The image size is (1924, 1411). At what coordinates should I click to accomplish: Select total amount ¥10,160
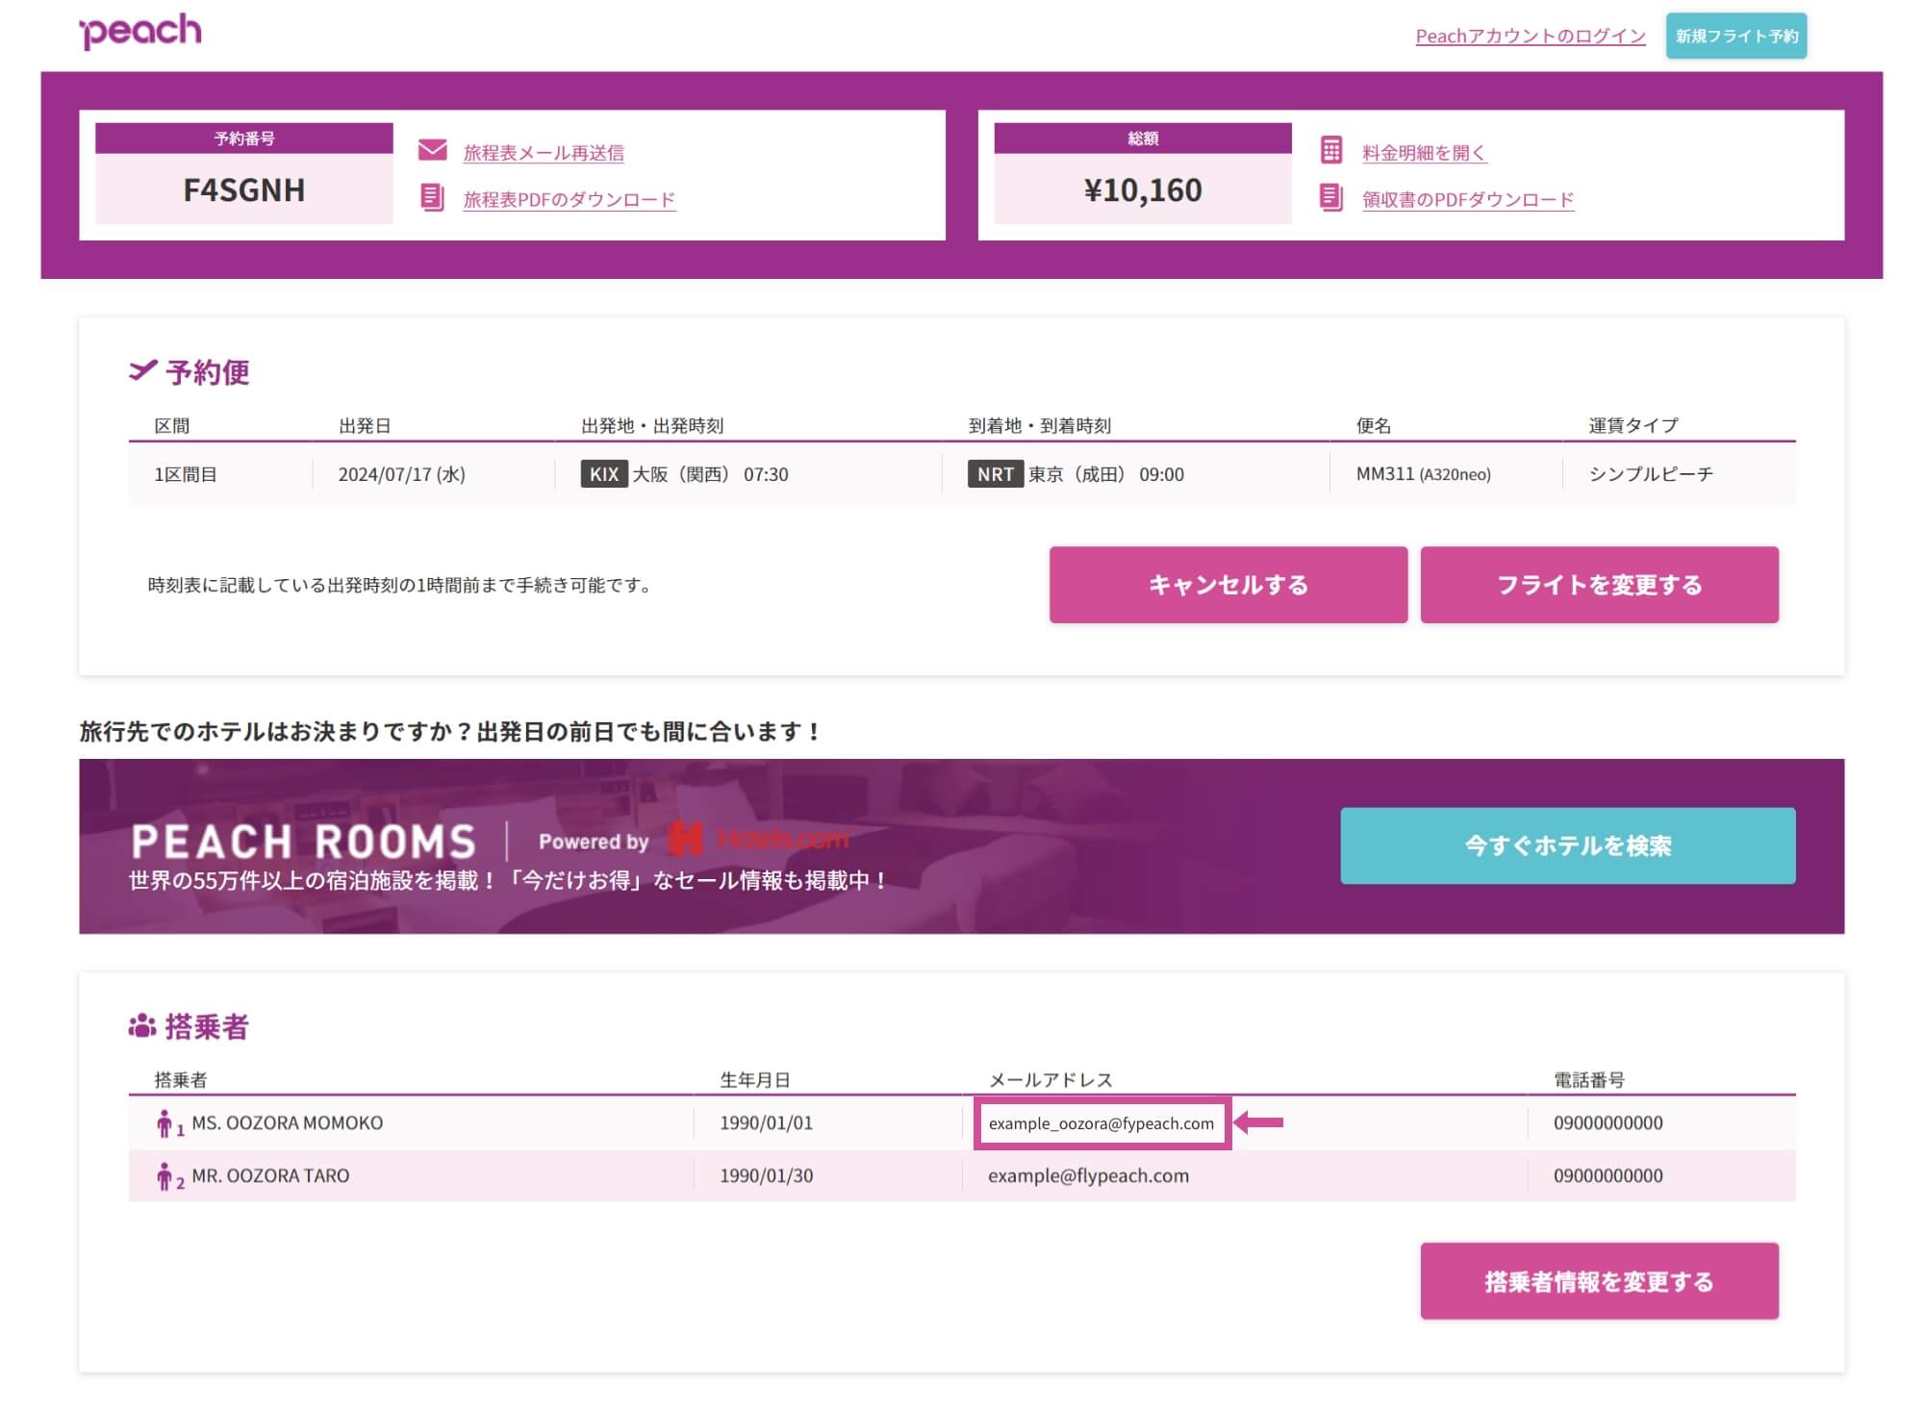[1143, 189]
